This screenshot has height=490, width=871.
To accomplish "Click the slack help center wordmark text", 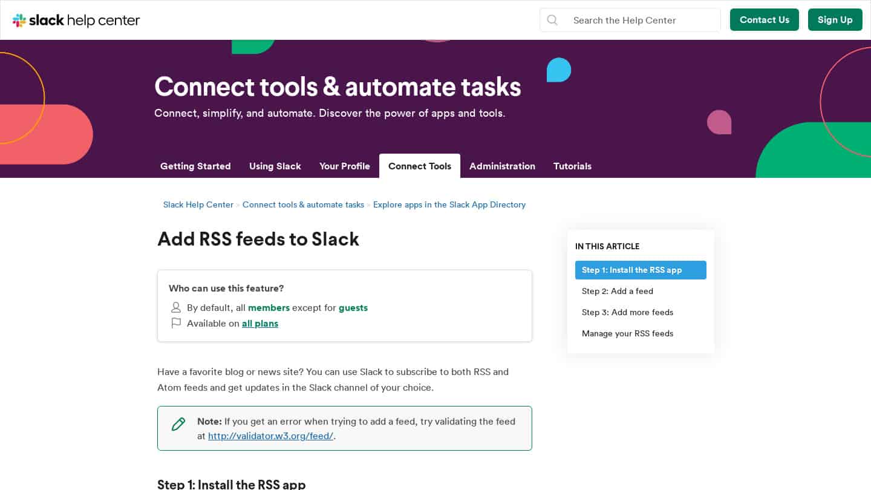I will pos(85,20).
